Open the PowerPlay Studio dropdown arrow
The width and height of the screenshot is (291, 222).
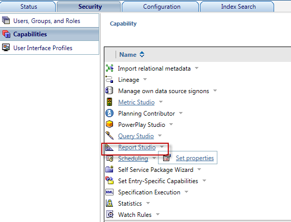[171, 124]
